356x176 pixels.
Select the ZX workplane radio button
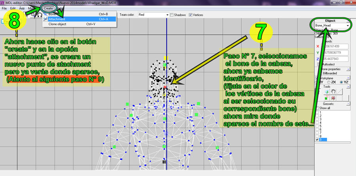(329, 82)
